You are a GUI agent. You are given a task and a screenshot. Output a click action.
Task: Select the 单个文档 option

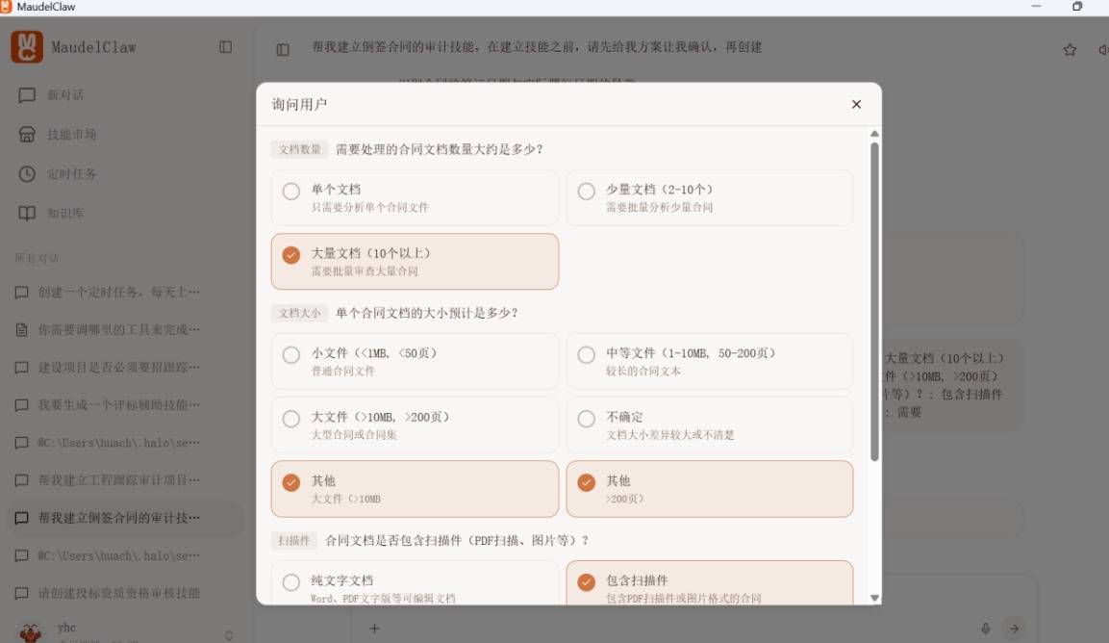pos(415,197)
